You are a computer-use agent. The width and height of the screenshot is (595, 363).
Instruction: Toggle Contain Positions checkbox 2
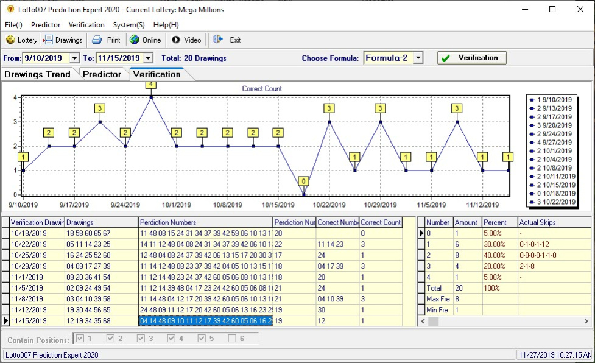click(x=110, y=339)
